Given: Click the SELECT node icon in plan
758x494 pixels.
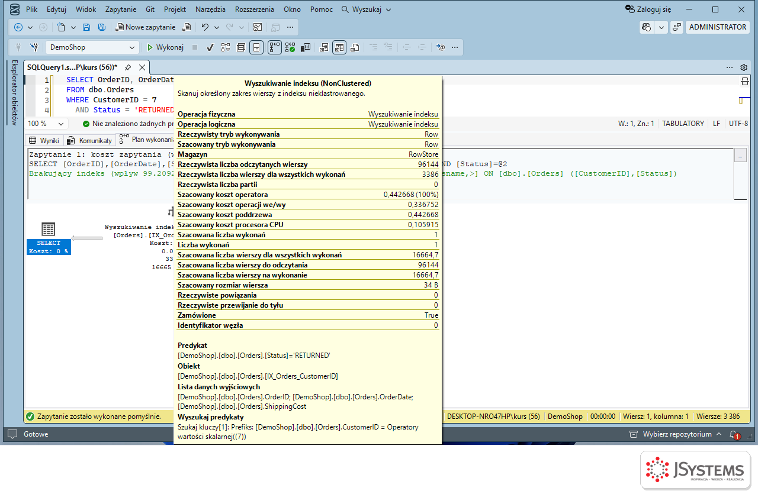Looking at the screenshot, I should 49,230.
